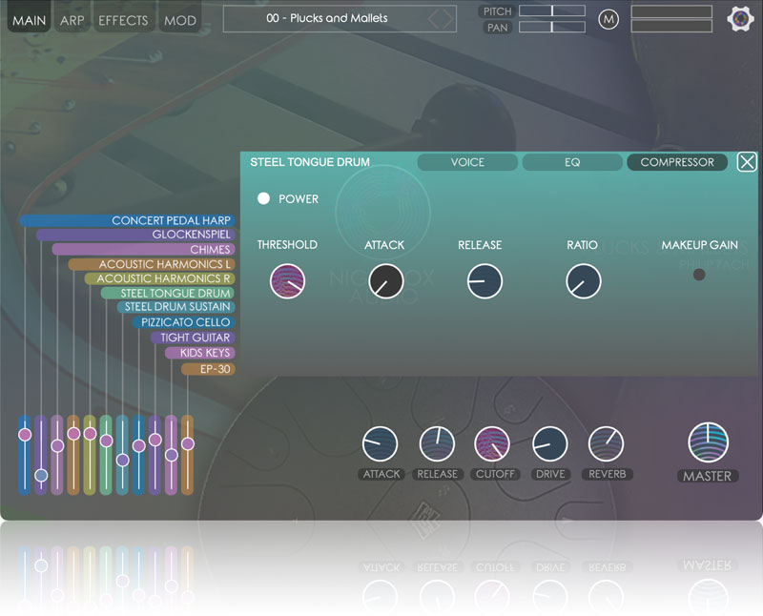Click the Reverb knob
This screenshot has height=616, width=763.
click(x=606, y=443)
